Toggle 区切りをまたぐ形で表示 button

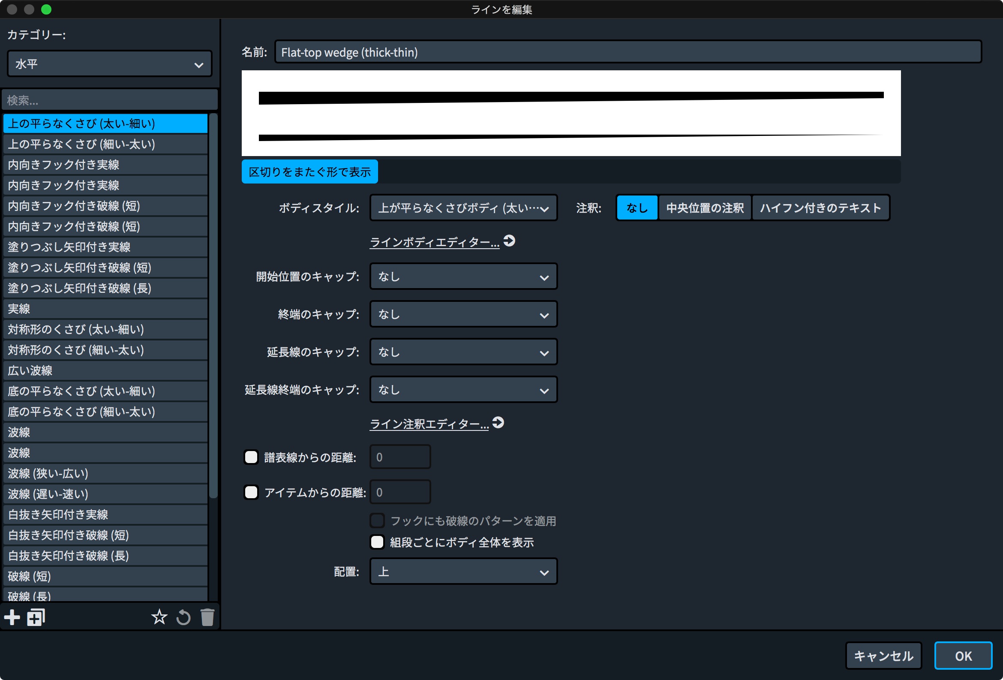tap(309, 172)
